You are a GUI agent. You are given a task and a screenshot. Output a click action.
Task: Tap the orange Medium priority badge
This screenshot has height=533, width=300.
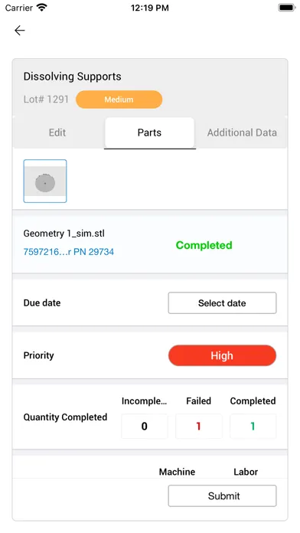[119, 100]
